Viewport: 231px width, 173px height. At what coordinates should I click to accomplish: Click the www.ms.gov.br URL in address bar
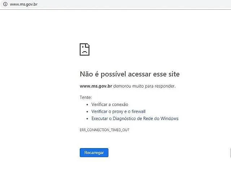click(24, 4)
